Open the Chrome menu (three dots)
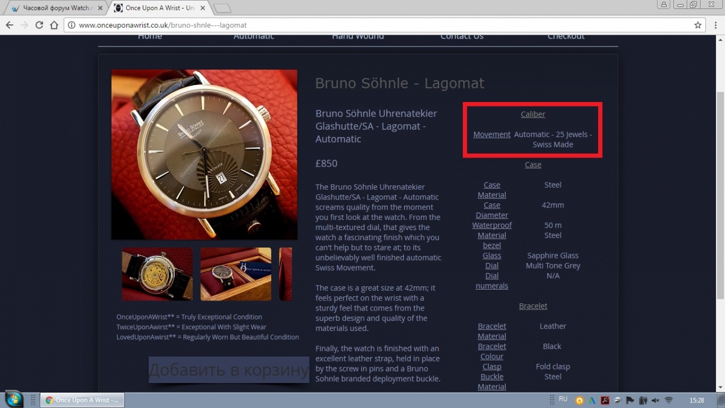Screen dimensions: 725x408 pyautogui.click(x=714, y=25)
